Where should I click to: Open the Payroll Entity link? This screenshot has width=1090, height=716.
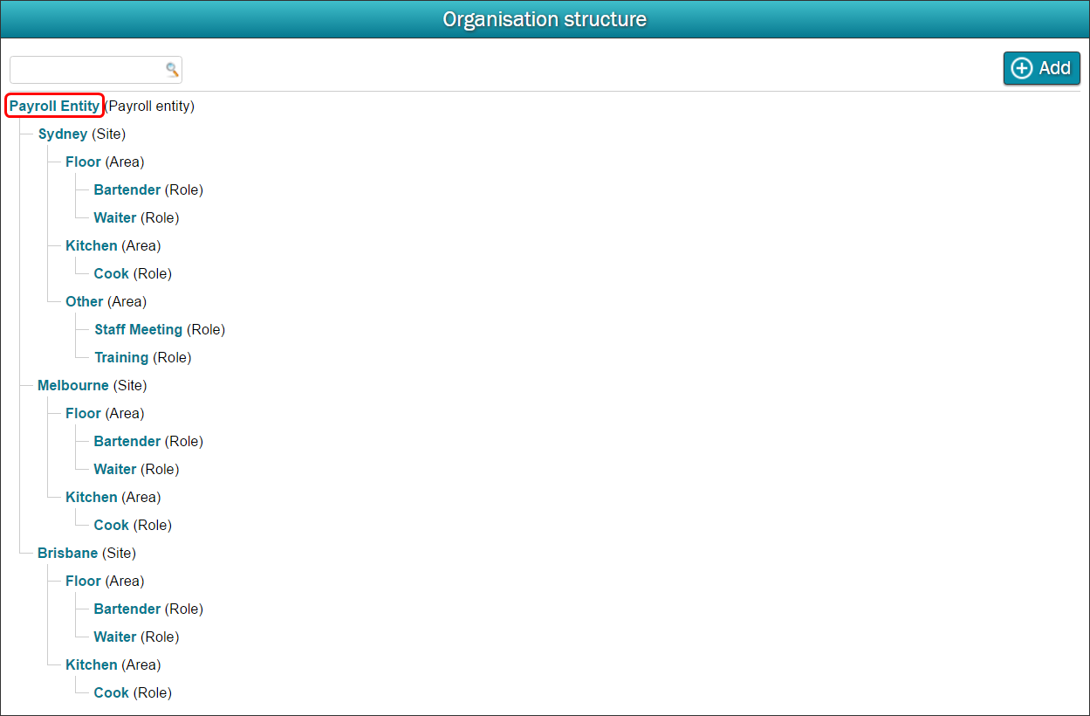[x=55, y=106]
